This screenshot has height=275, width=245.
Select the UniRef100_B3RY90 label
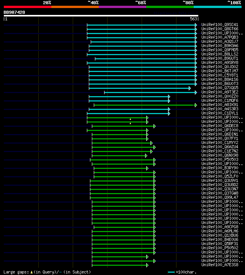coord(220,168)
